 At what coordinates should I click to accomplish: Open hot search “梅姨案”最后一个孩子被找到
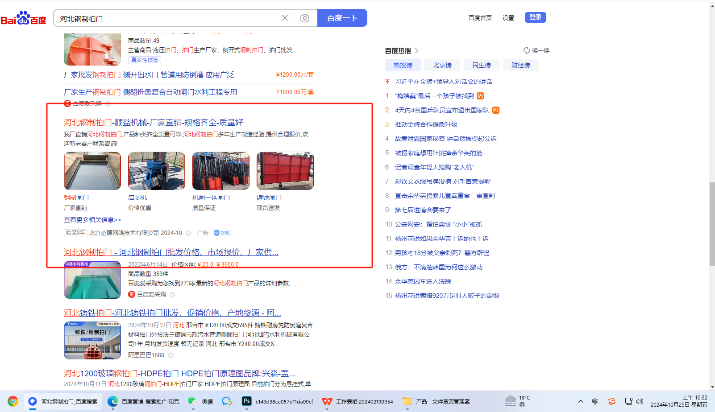[434, 96]
